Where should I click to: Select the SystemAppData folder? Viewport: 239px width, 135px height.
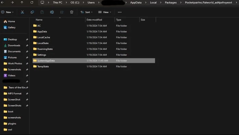(x=94, y=60)
